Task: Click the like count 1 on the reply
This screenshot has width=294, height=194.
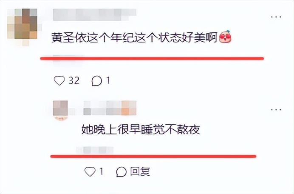Action: point(101,171)
